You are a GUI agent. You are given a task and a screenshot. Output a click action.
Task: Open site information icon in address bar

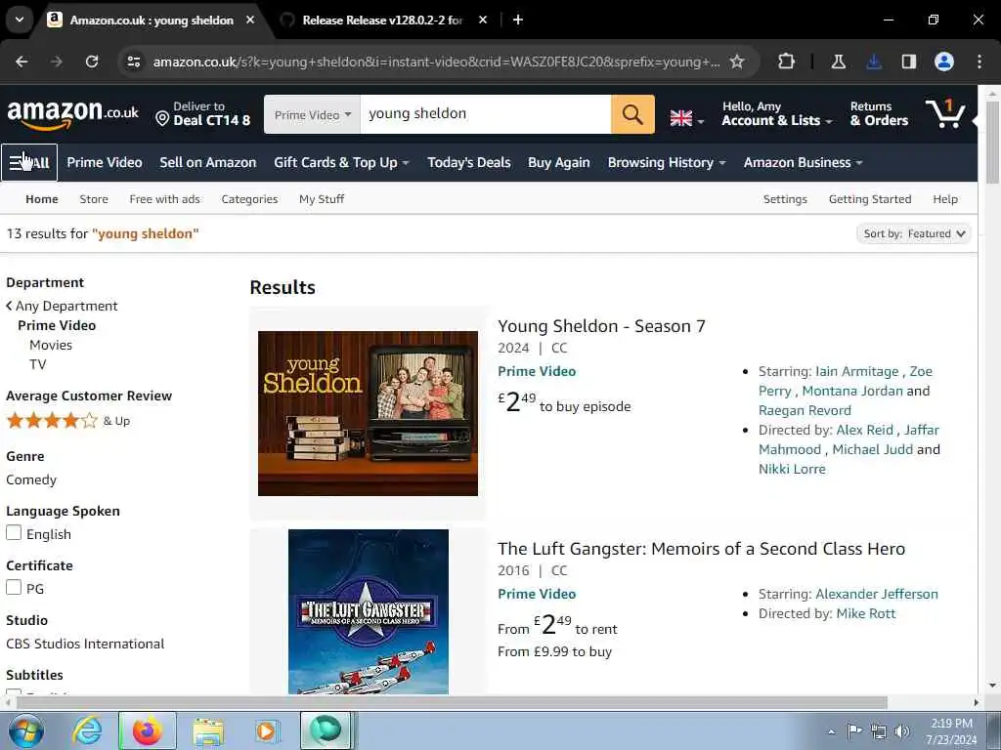coord(133,62)
